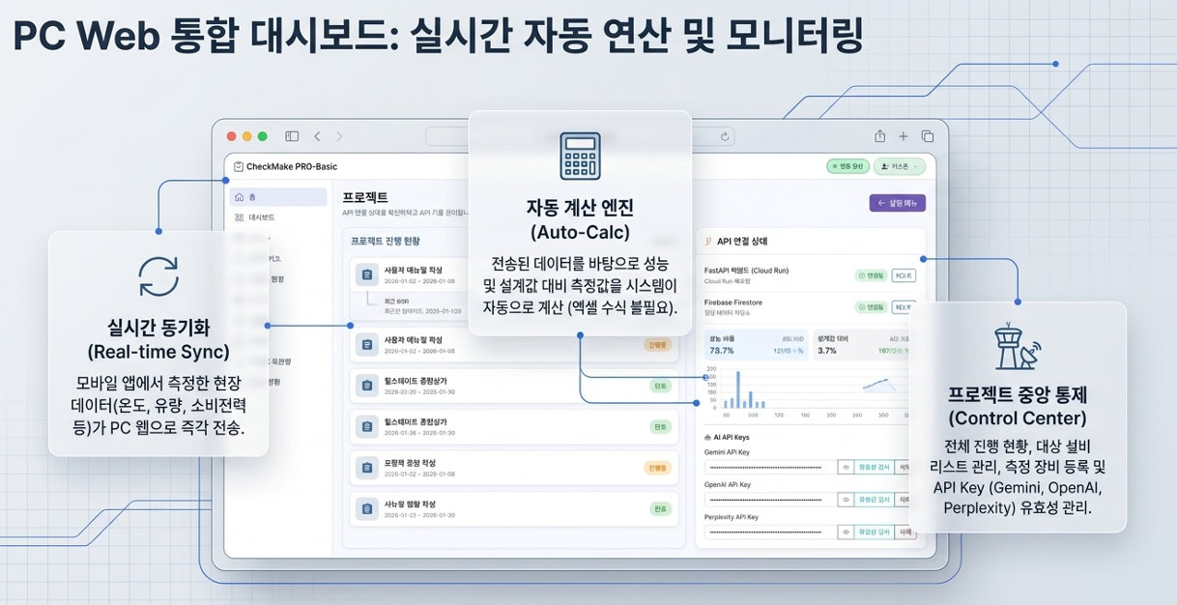
Task: Click the 진행중 badge on 사용자 매뉴얼 작성 card
Action: (x=657, y=344)
